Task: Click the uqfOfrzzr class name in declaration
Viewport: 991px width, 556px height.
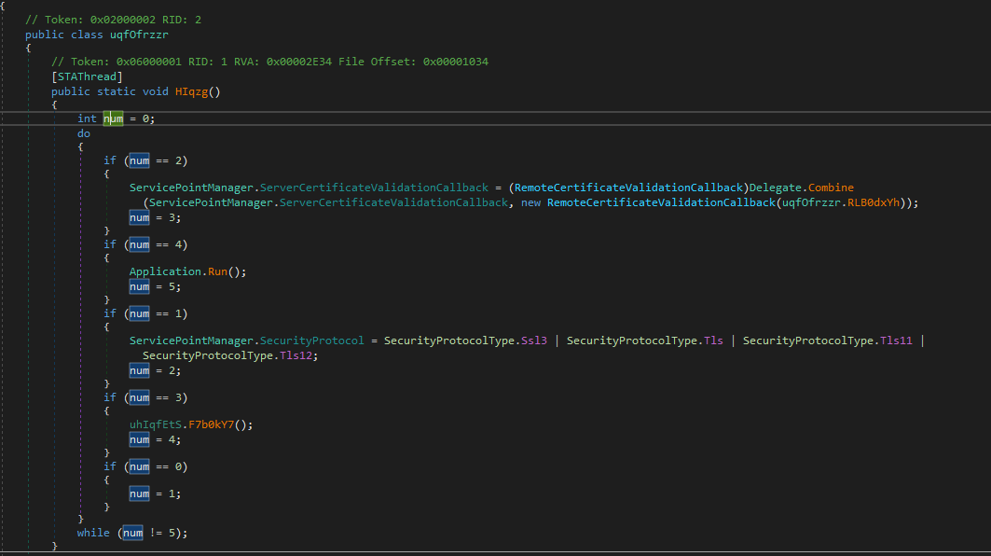Action: pyautogui.click(x=137, y=35)
